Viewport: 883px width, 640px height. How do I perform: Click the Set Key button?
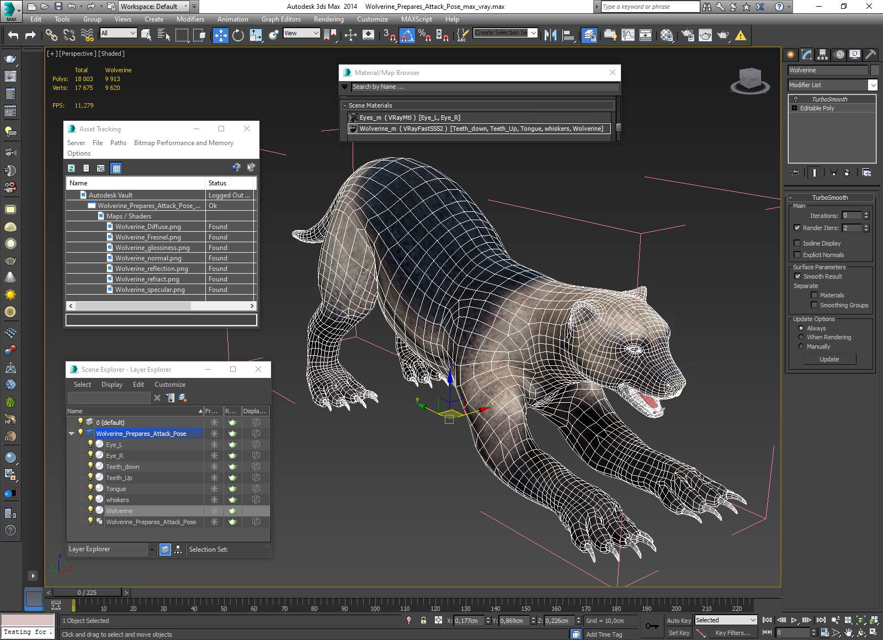tap(678, 633)
